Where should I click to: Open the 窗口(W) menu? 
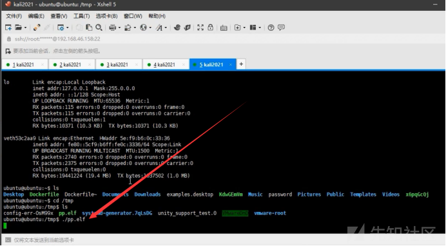coord(133,16)
